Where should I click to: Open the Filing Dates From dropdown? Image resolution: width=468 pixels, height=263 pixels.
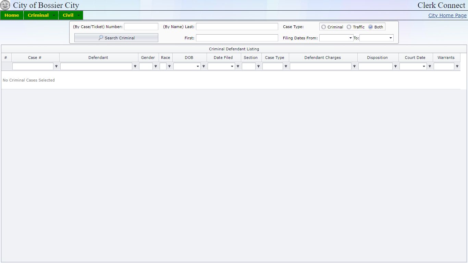click(350, 38)
